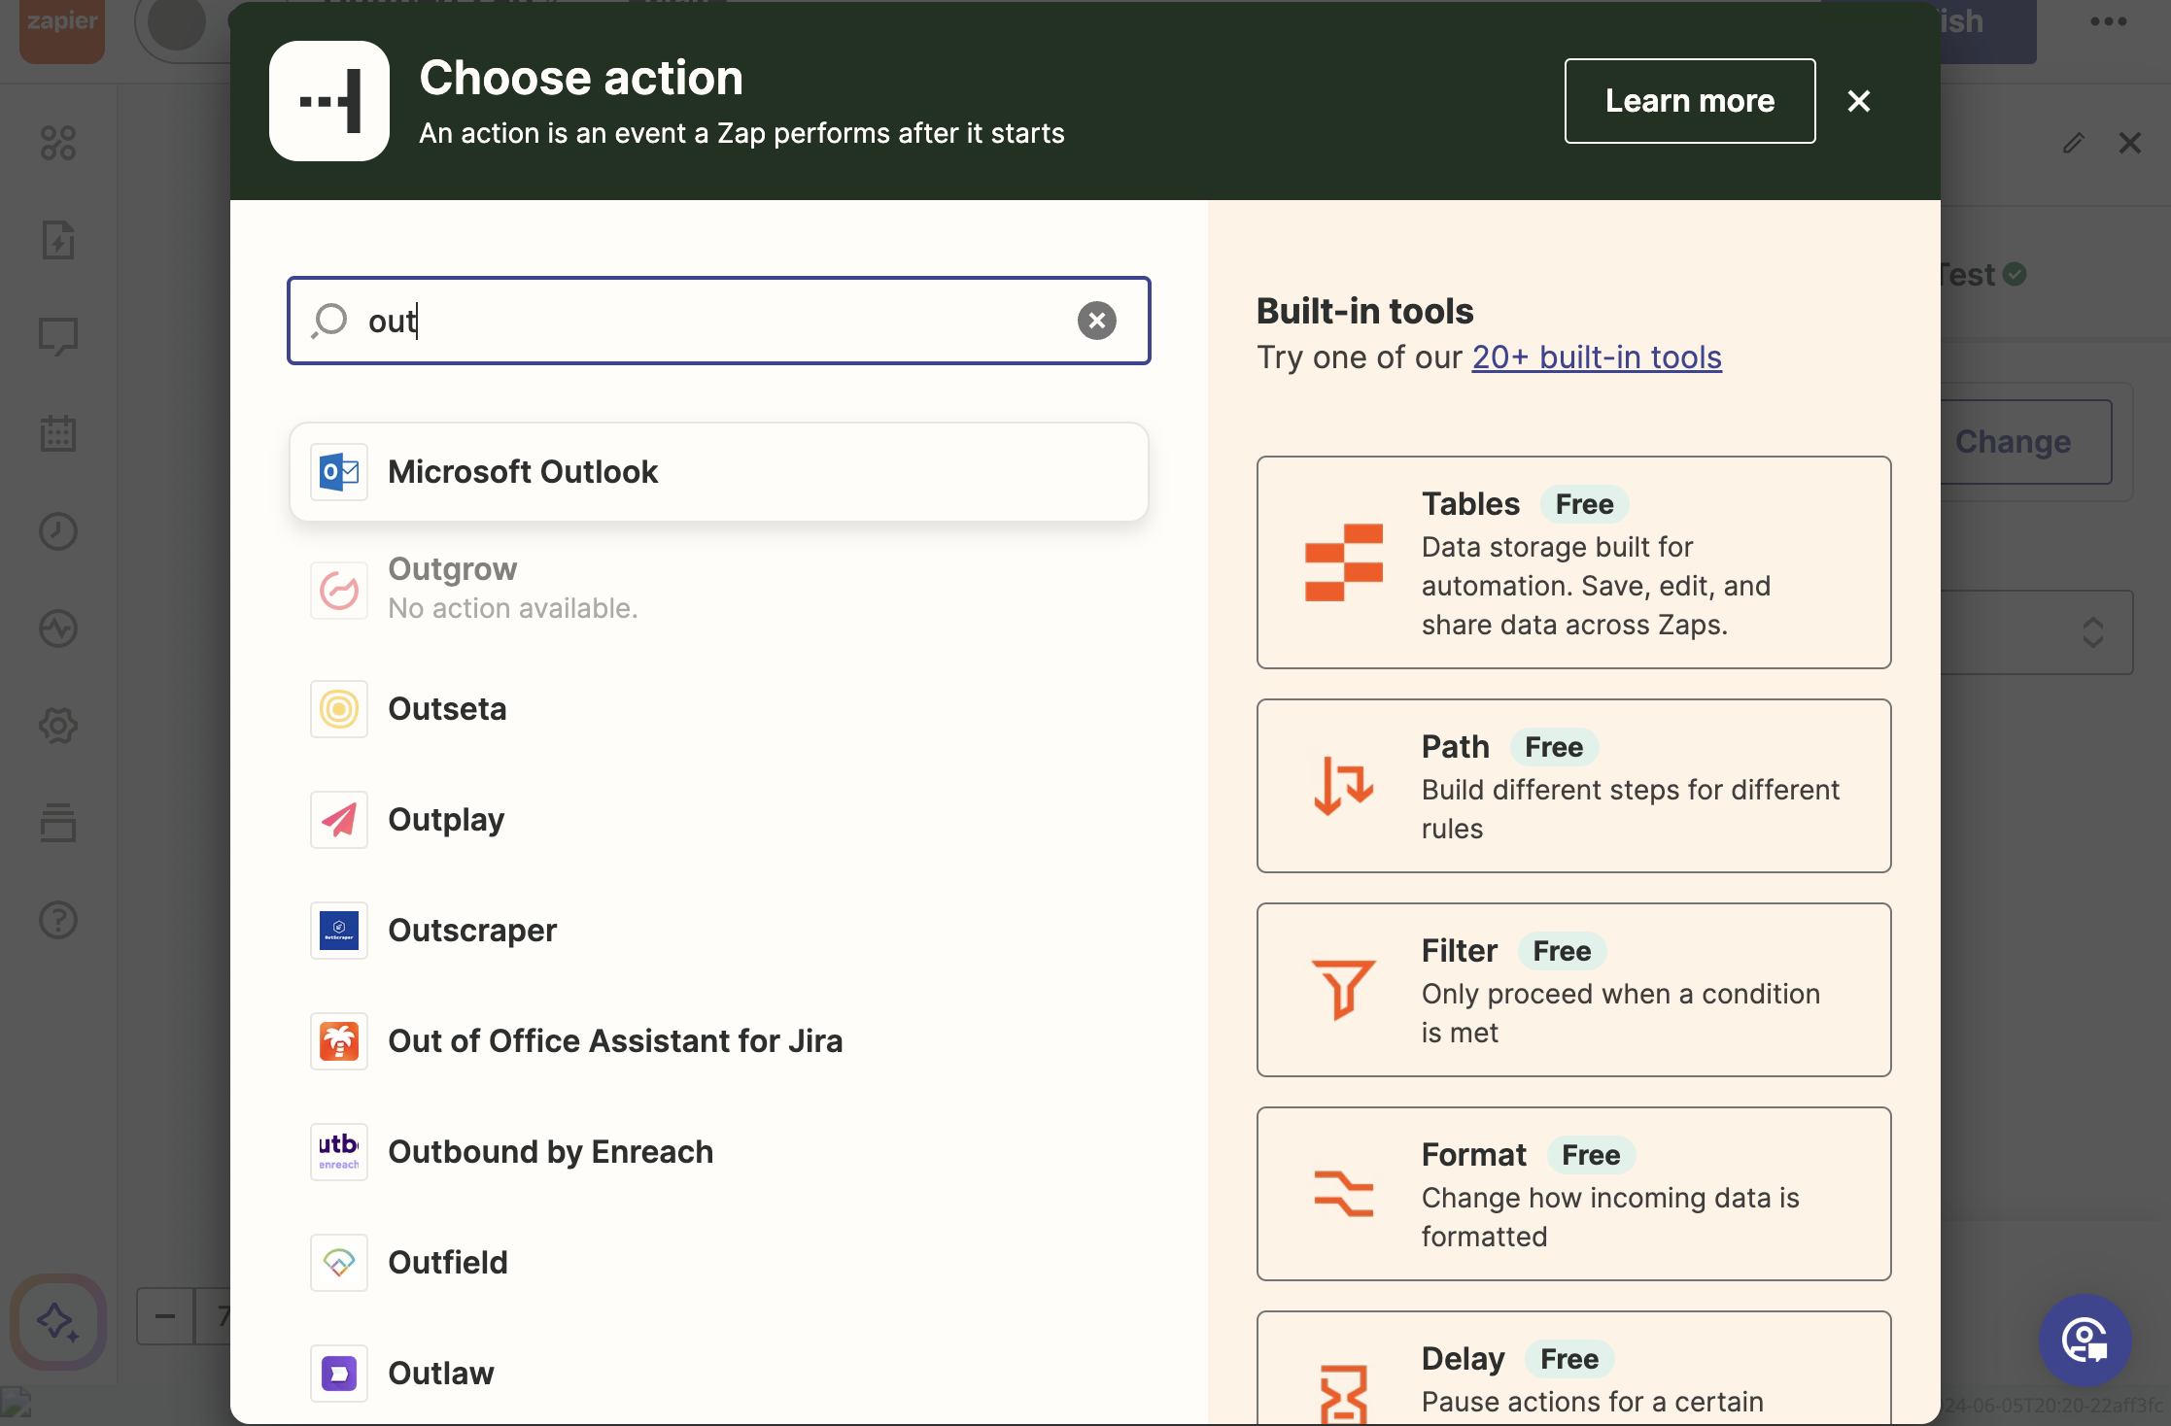This screenshot has height=1426, width=2171.
Task: Open the versions stack sidebar icon
Action: [x=58, y=823]
